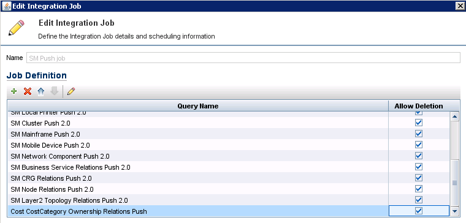Toggle Allow Deletion for SM CRG Relations Push 2.0
This screenshot has width=466, height=223.
pyautogui.click(x=419, y=178)
